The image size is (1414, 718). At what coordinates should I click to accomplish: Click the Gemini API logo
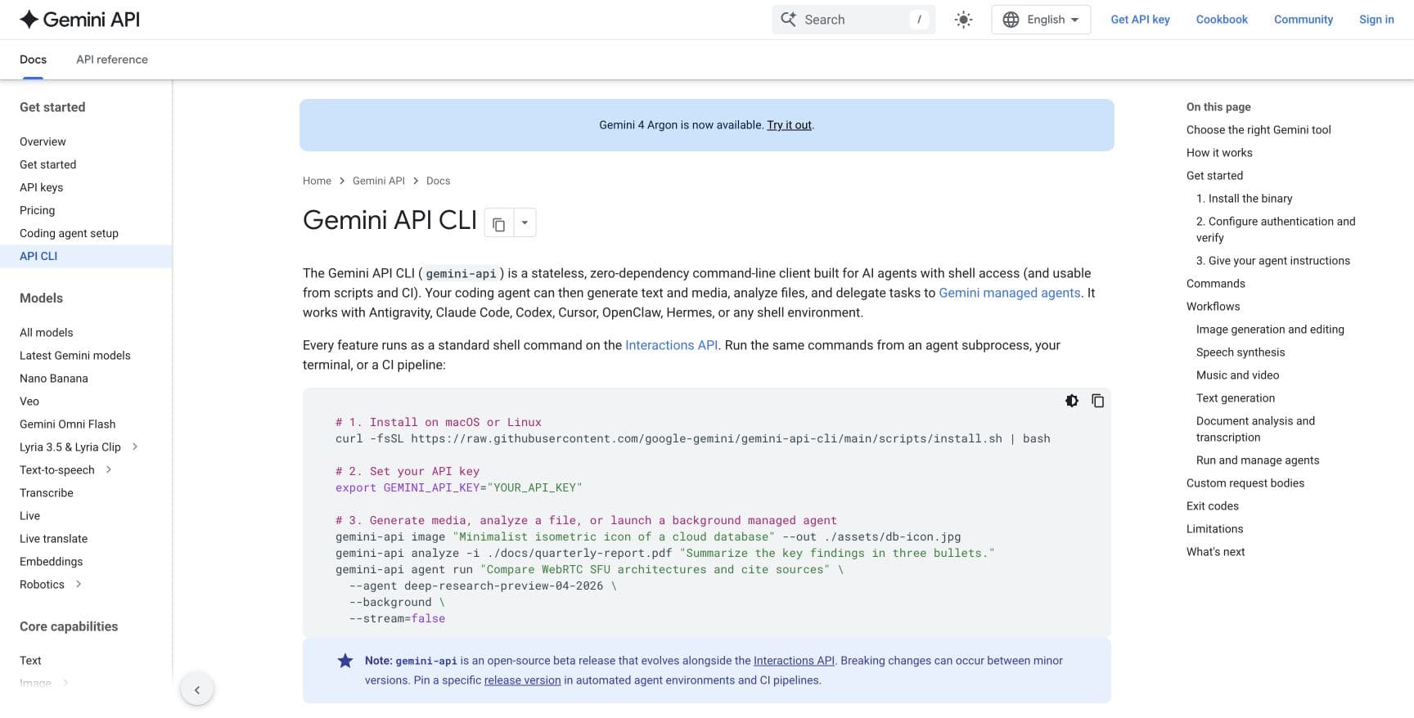79,20
